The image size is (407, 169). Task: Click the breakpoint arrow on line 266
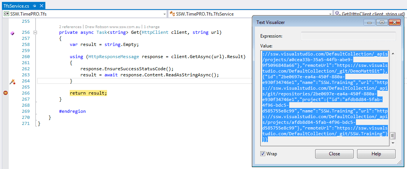tap(5, 93)
